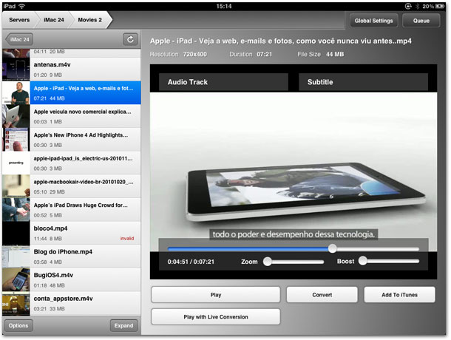Screen dimensions: 451x340
Task: Open the Queue
Action: pos(421,21)
